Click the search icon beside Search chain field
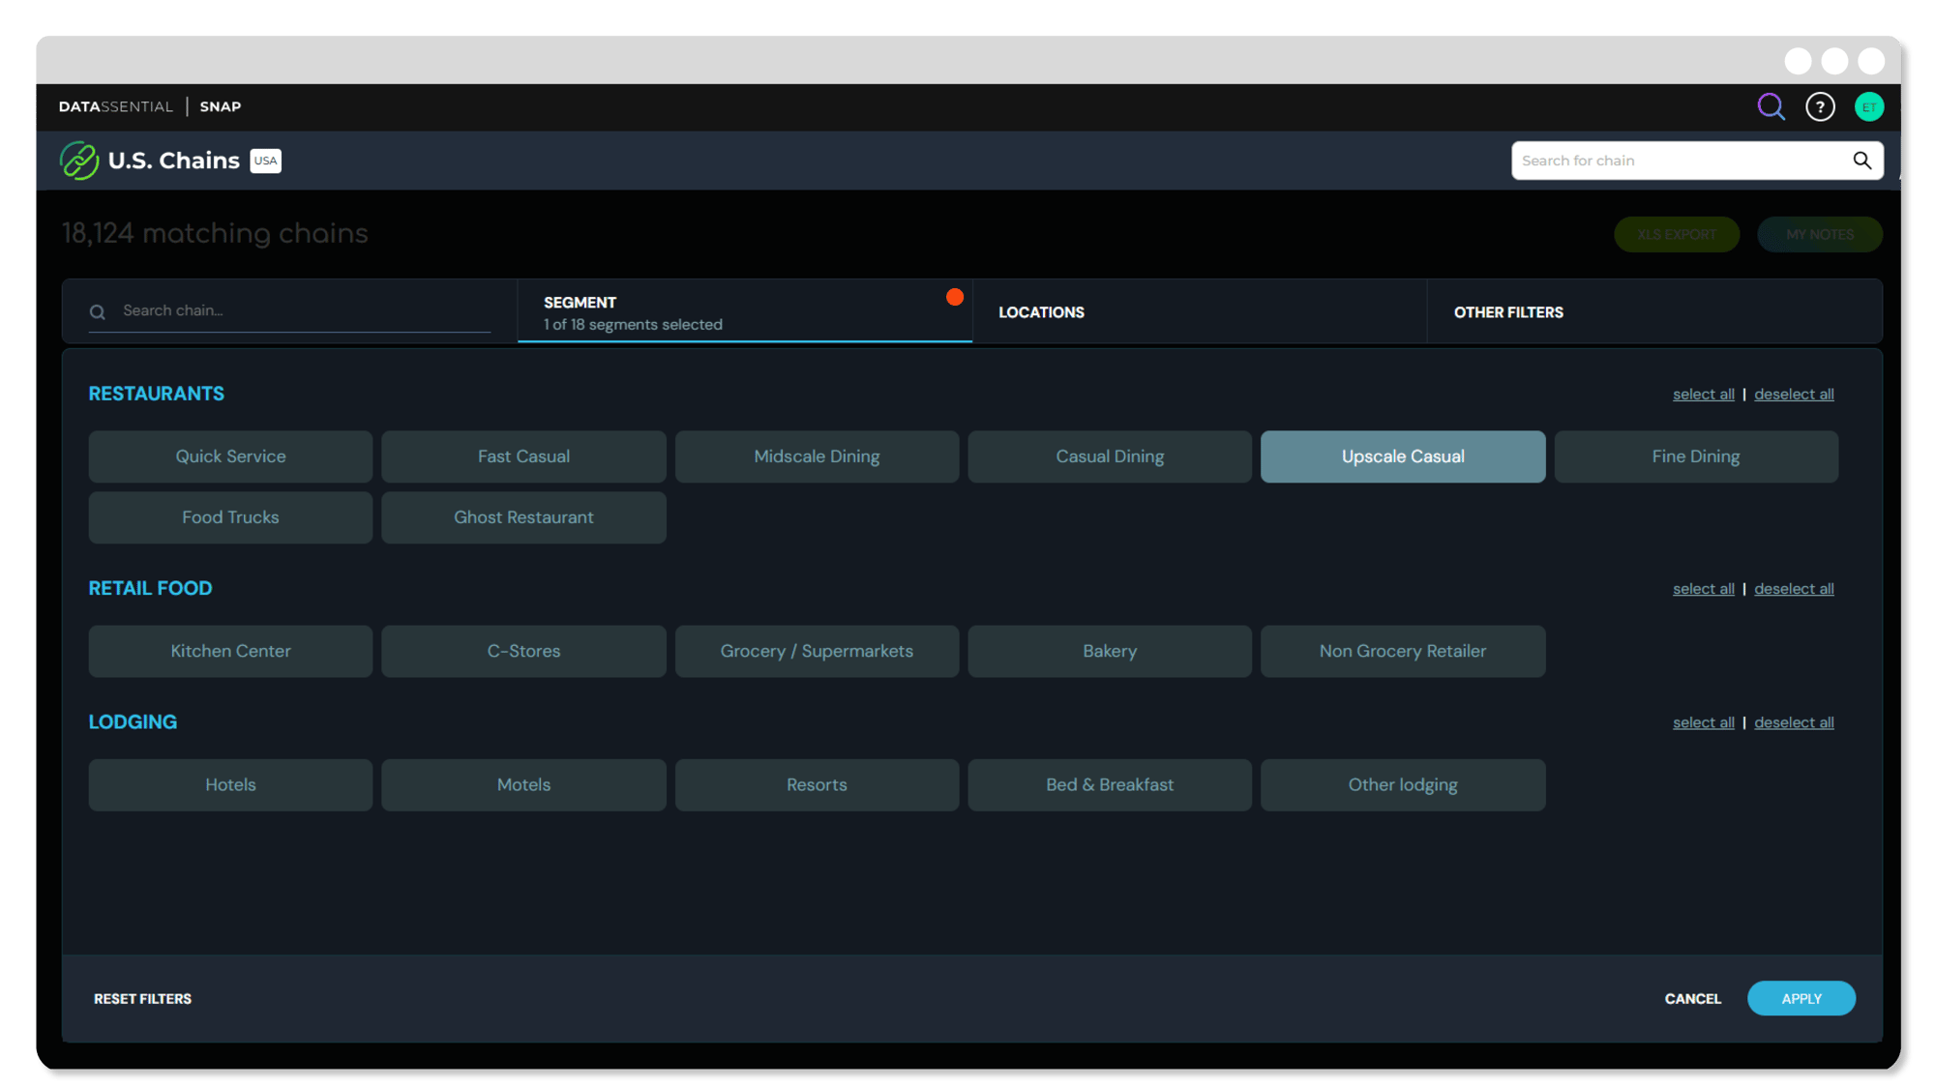Image resolution: width=1935 pixels, height=1088 pixels. [98, 312]
